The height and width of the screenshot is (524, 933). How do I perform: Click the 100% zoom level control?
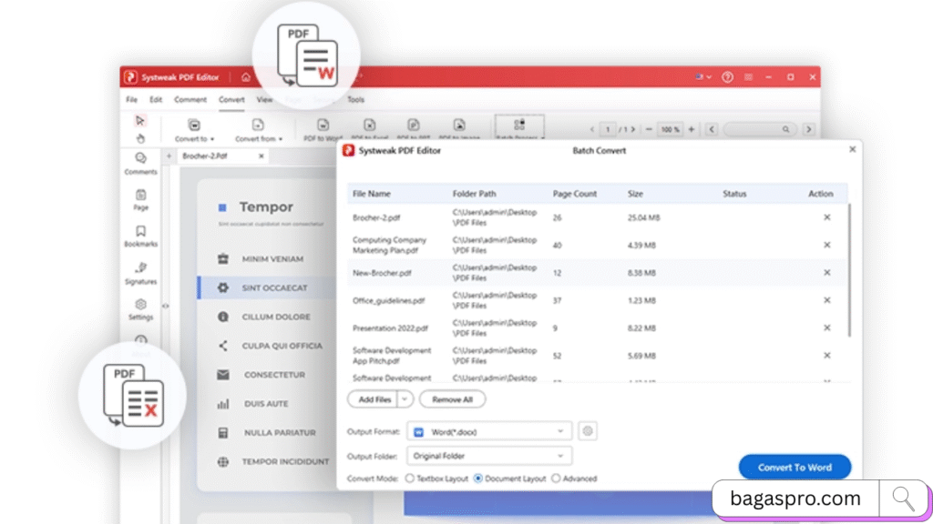pyautogui.click(x=668, y=129)
